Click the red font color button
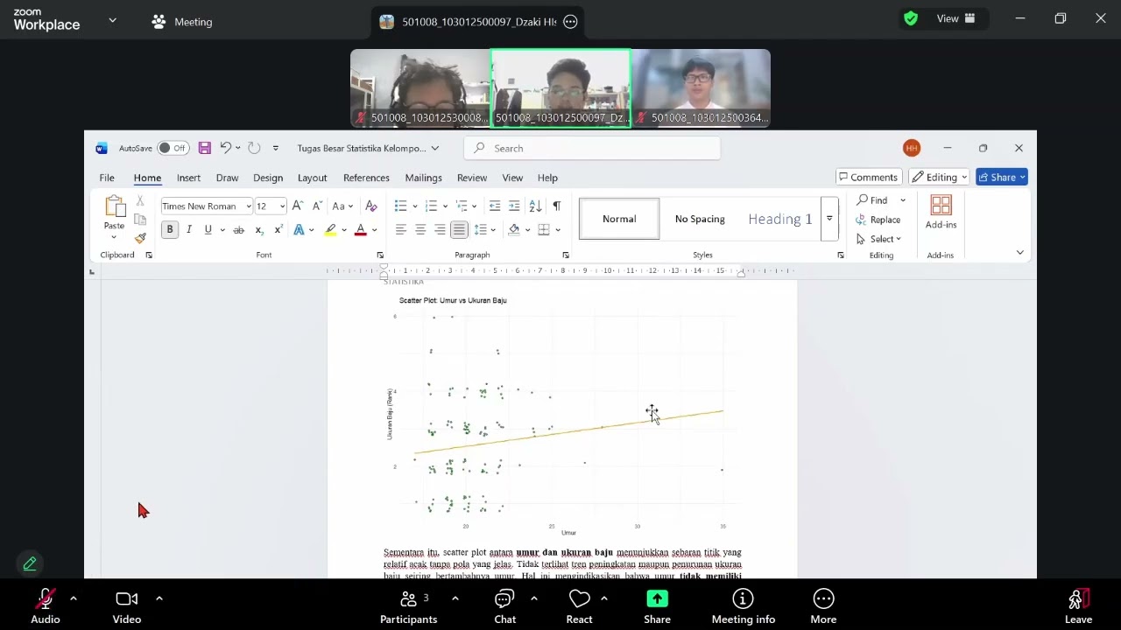The width and height of the screenshot is (1121, 630). [x=360, y=230]
